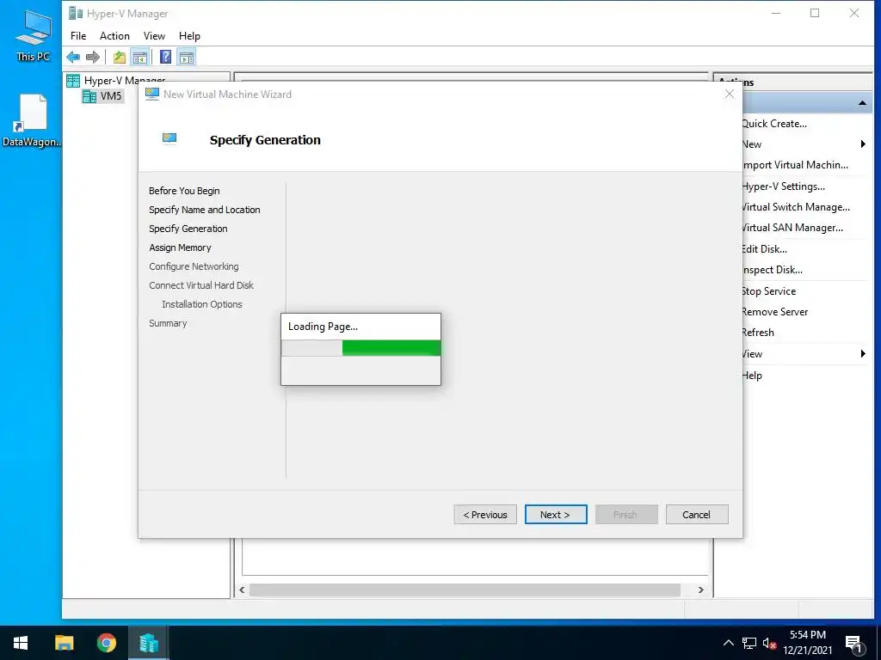Viewport: 881px width, 660px height.
Task: Click the Forward arrow toolbar icon
Action: pos(93,57)
